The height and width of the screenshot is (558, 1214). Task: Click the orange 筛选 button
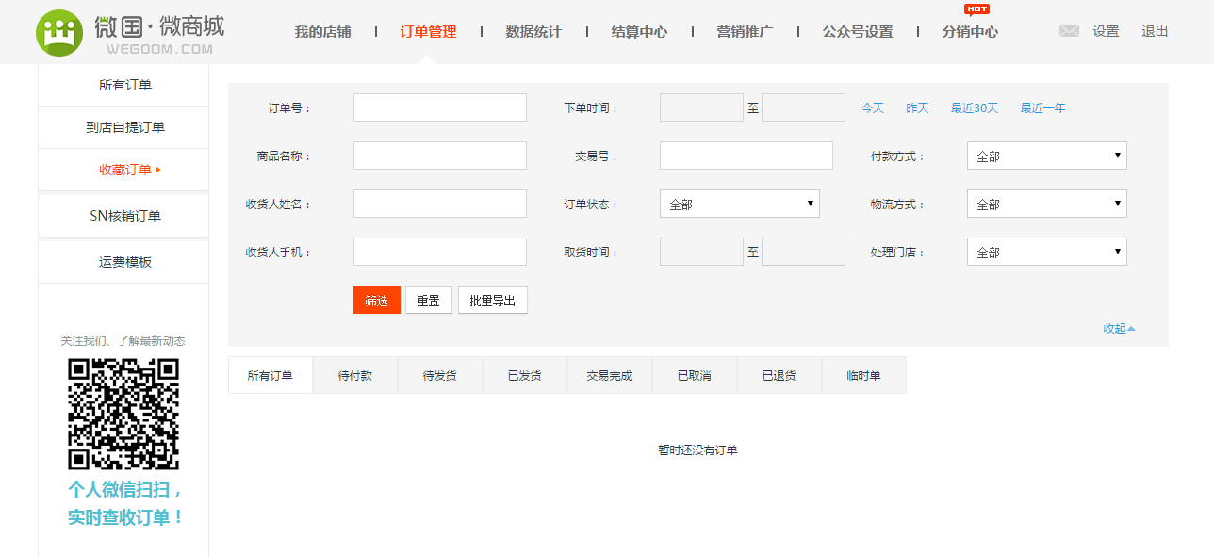pos(377,300)
